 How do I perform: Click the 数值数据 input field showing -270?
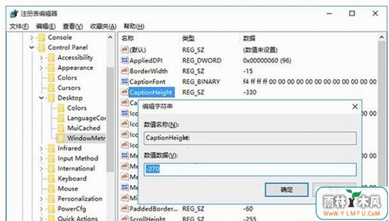[250, 169]
